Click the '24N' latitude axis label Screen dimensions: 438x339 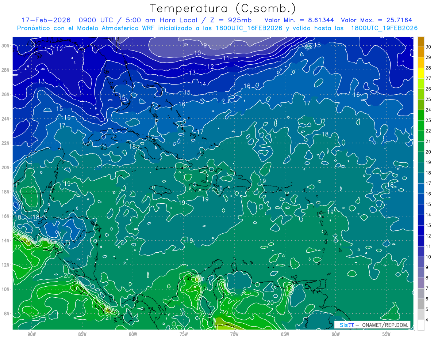tap(5, 119)
